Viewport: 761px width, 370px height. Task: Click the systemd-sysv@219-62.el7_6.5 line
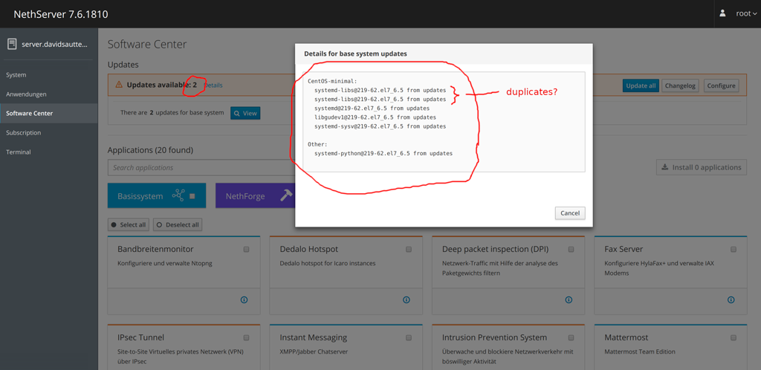380,126
